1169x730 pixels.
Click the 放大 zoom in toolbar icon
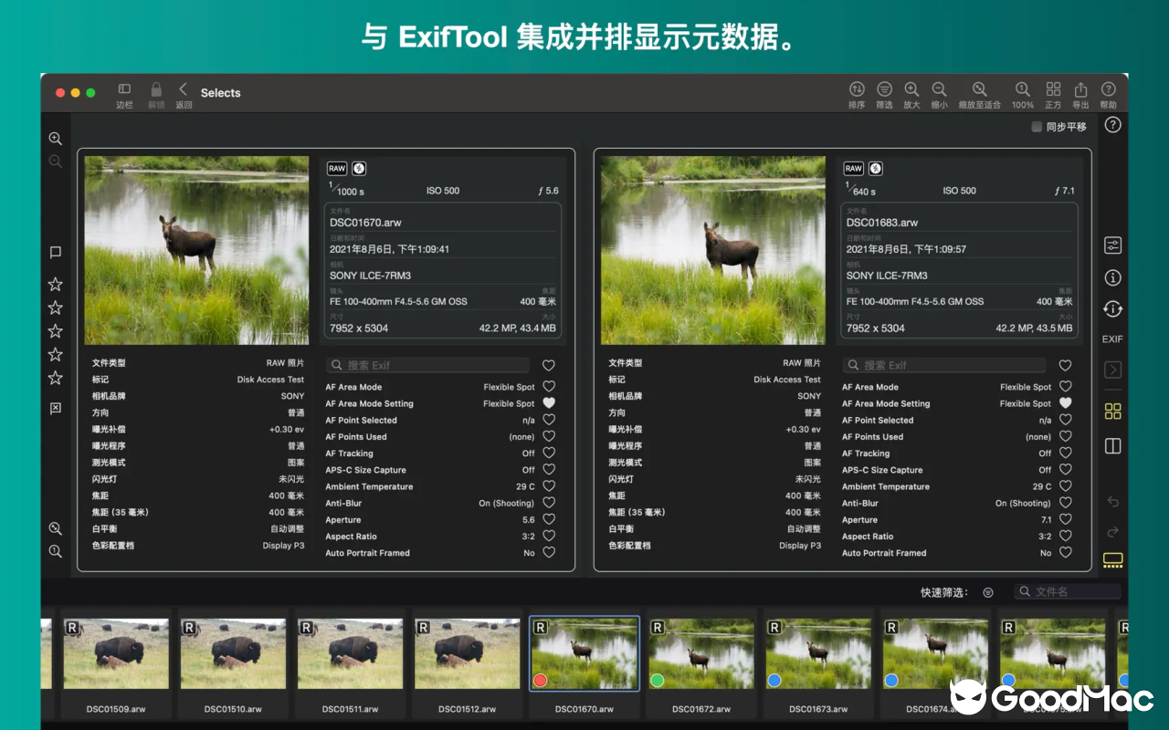pyautogui.click(x=911, y=89)
